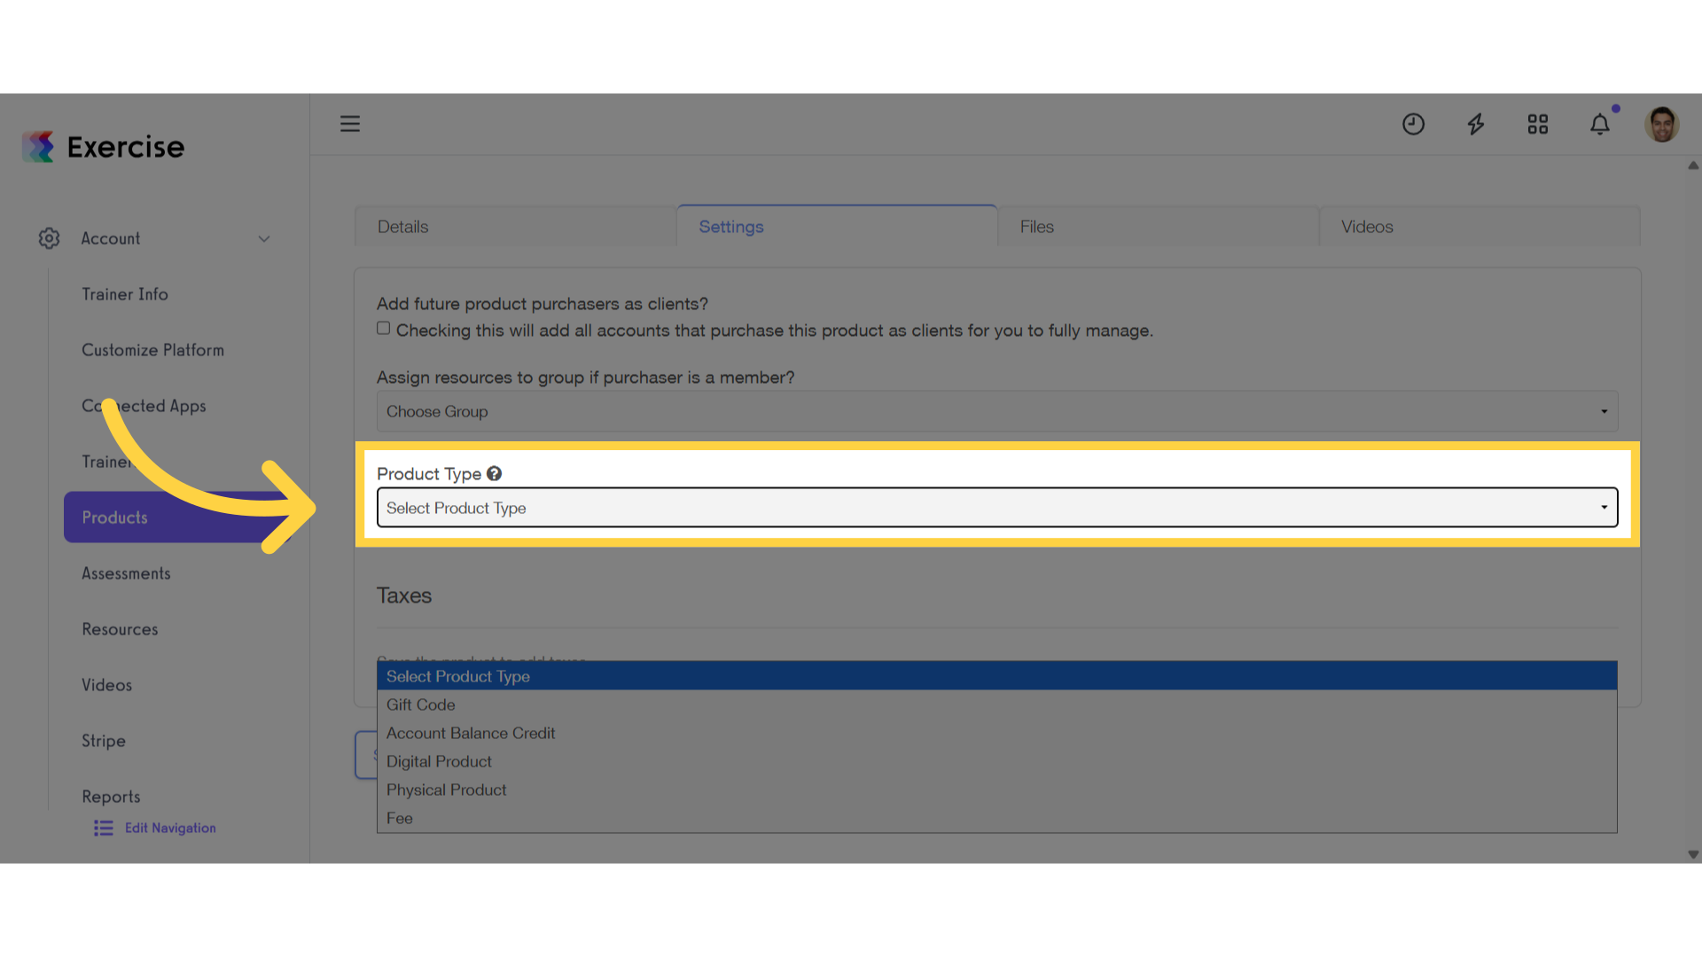Click the Taxes heading text
Screen dimensions: 1702x957
coord(404,595)
